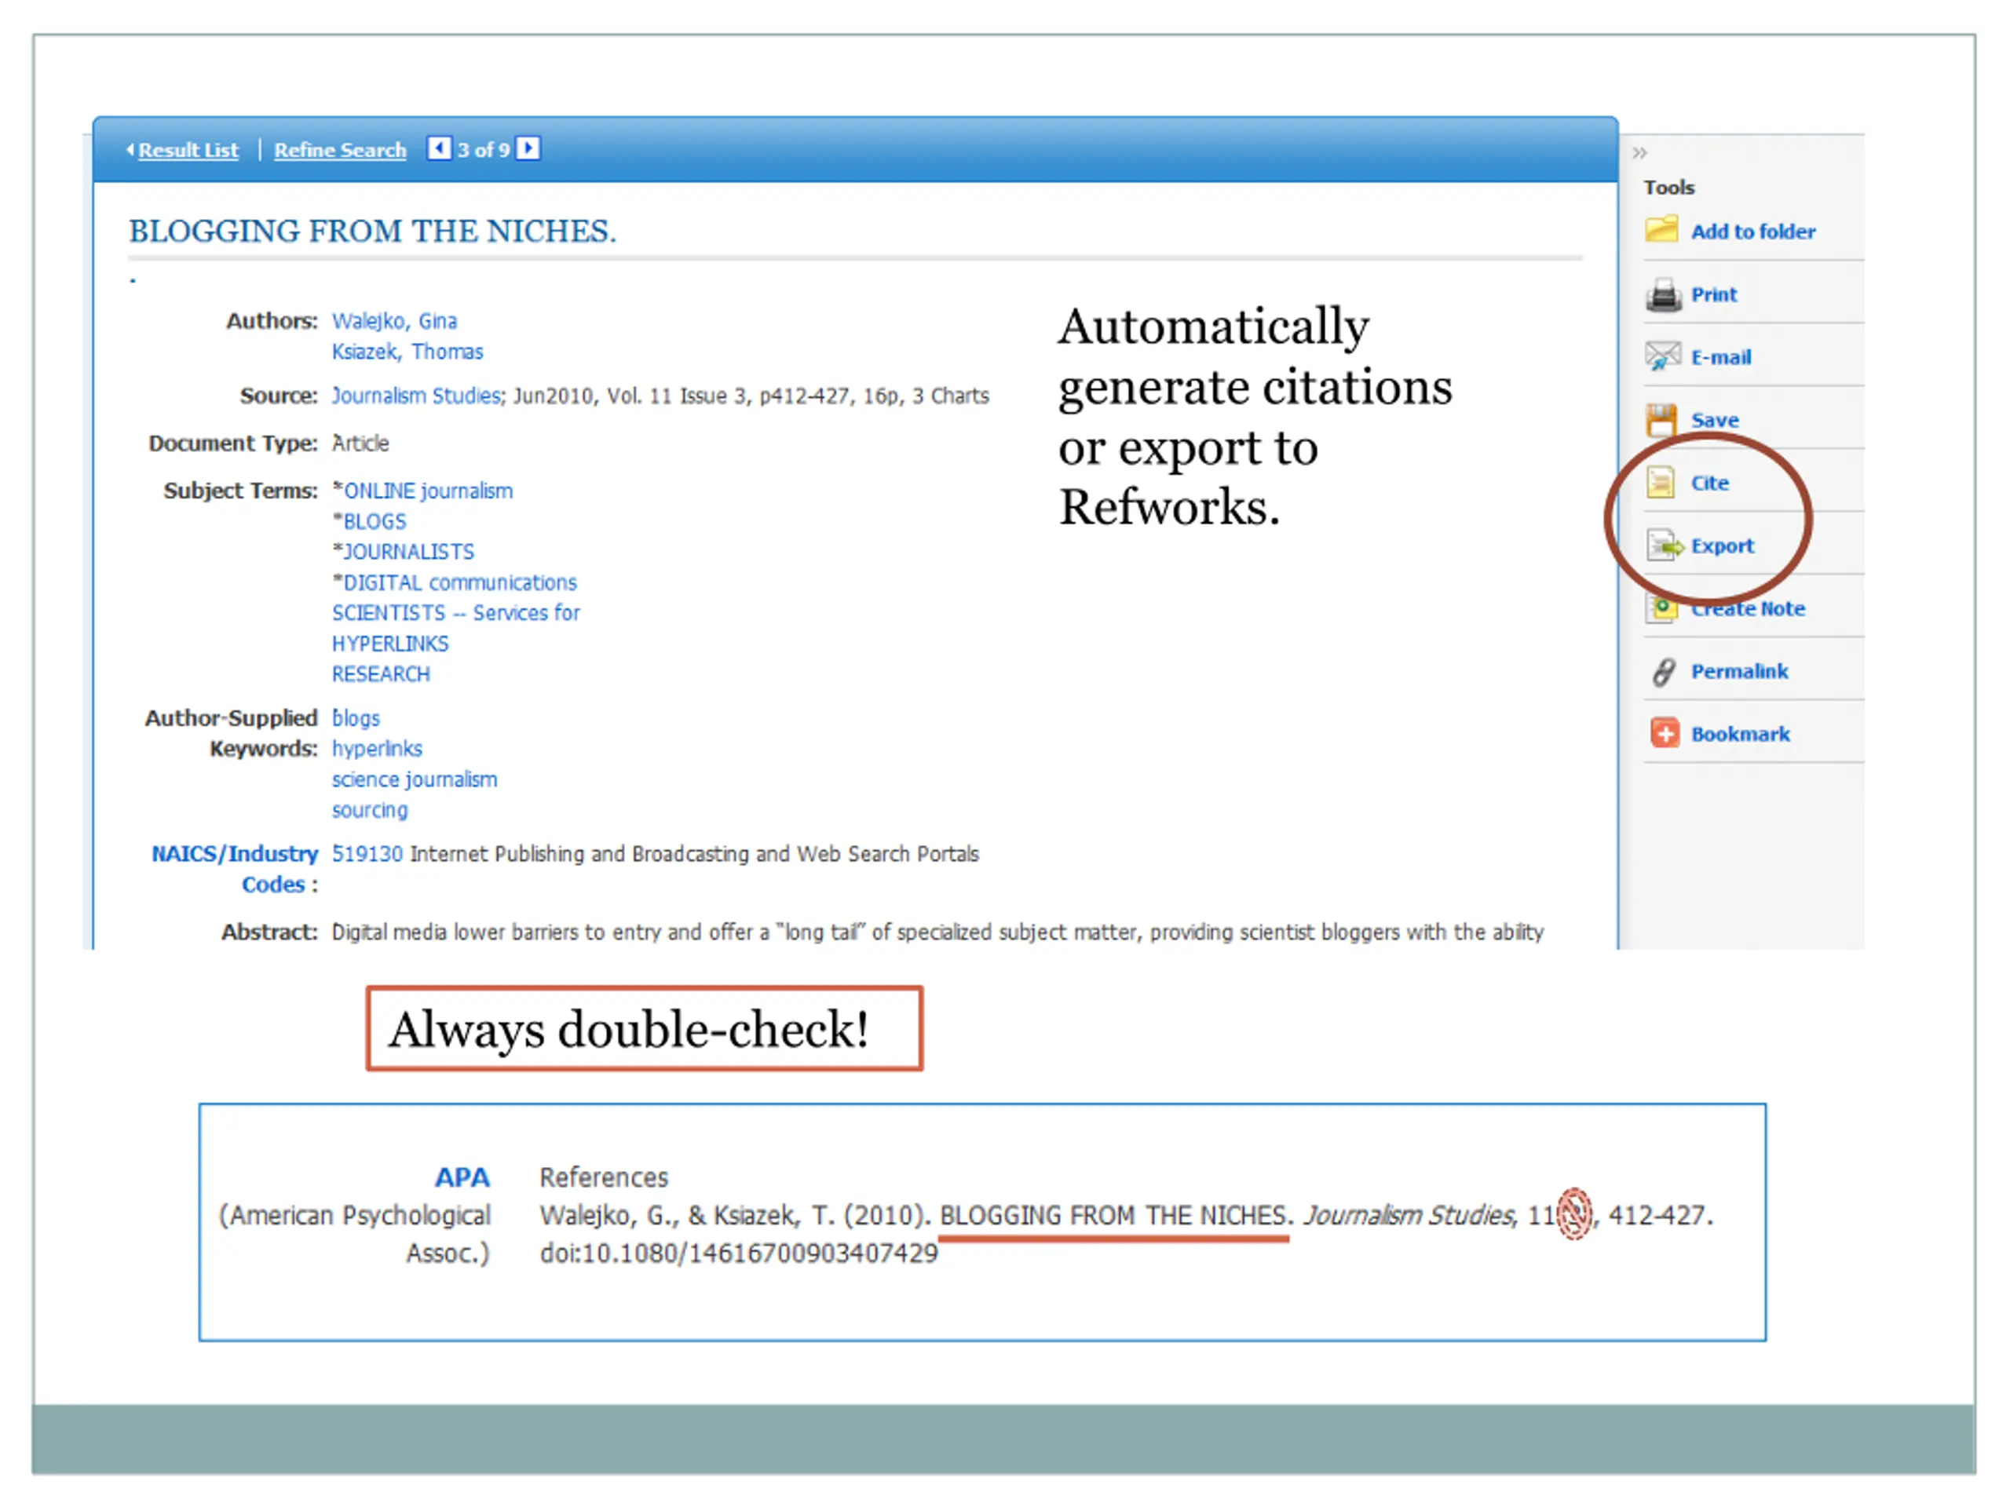Screen dimensions: 2010x1507
Task: Open subject term SCIENTISTS -- Services for
Action: (x=455, y=613)
